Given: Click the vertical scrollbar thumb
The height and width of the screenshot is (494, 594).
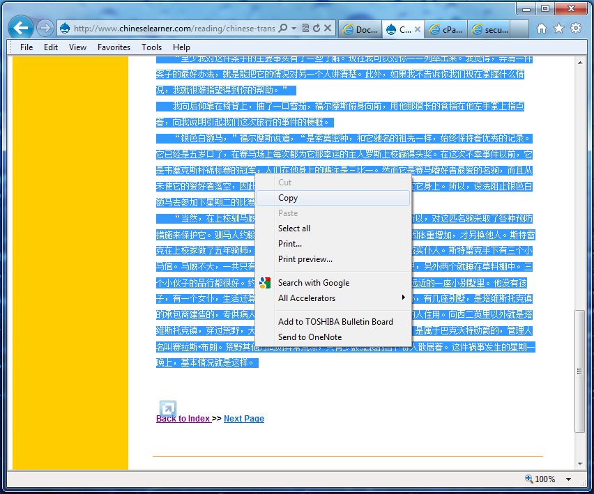Looking at the screenshot, I should coord(580,369).
